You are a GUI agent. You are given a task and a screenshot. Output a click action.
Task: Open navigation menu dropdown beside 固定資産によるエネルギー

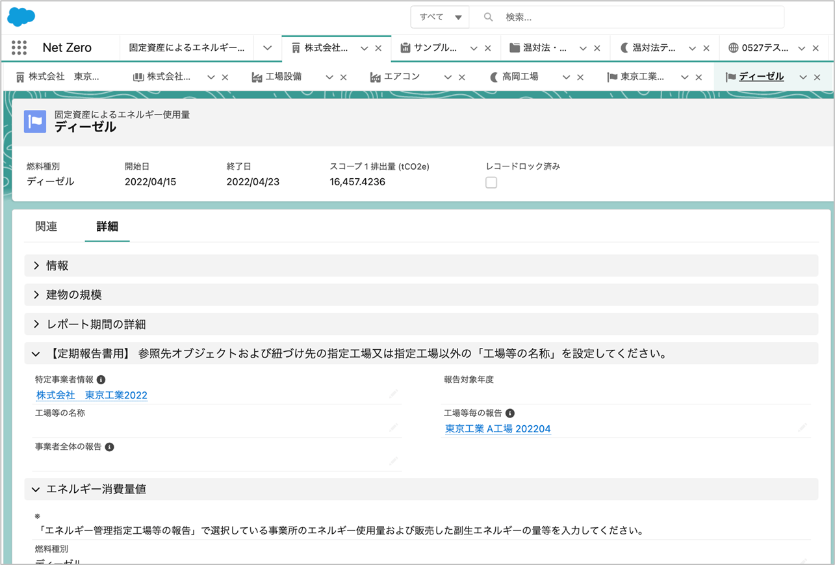point(267,48)
